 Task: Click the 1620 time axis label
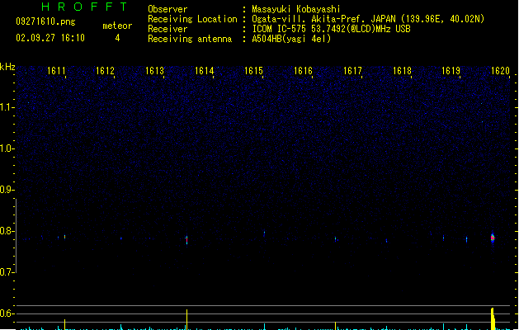500,71
